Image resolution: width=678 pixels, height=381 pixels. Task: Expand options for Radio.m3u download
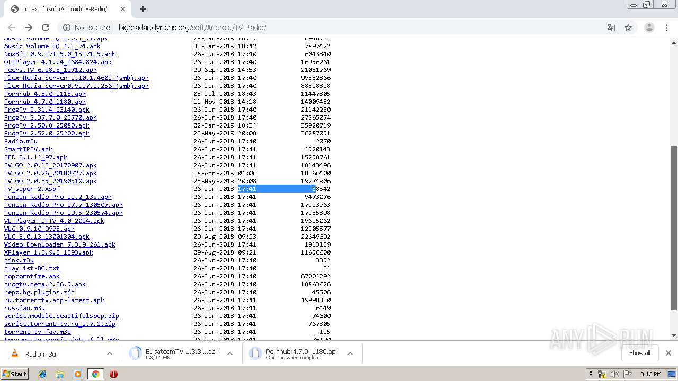tap(110, 353)
